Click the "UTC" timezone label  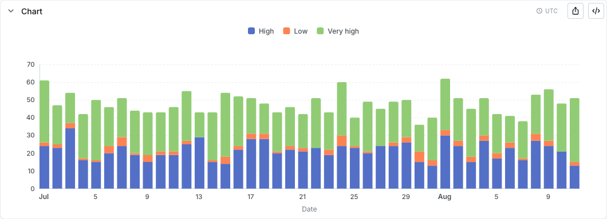coord(551,11)
